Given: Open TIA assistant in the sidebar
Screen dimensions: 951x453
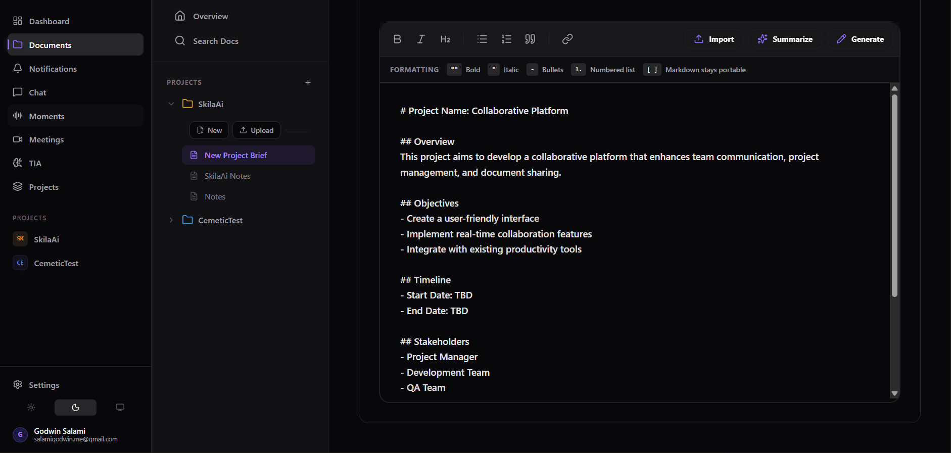Looking at the screenshot, I should click(x=76, y=163).
